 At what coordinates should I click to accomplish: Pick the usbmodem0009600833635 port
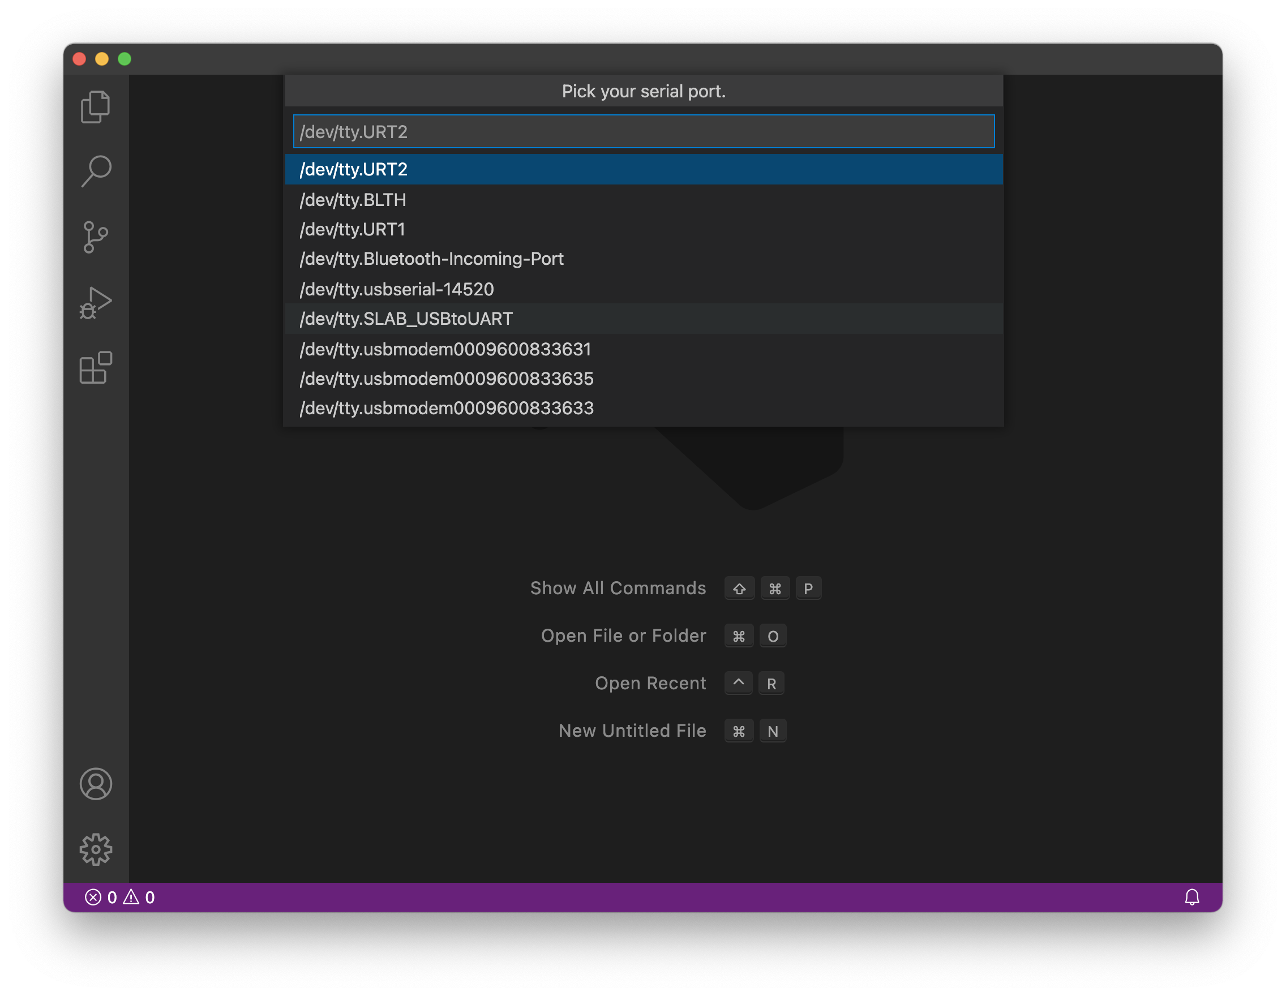click(x=446, y=379)
